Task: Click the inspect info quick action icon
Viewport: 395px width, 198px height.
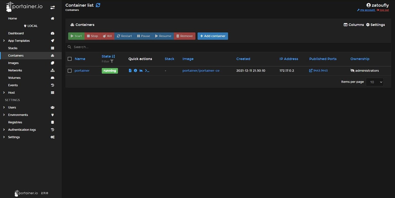Action: point(136,70)
